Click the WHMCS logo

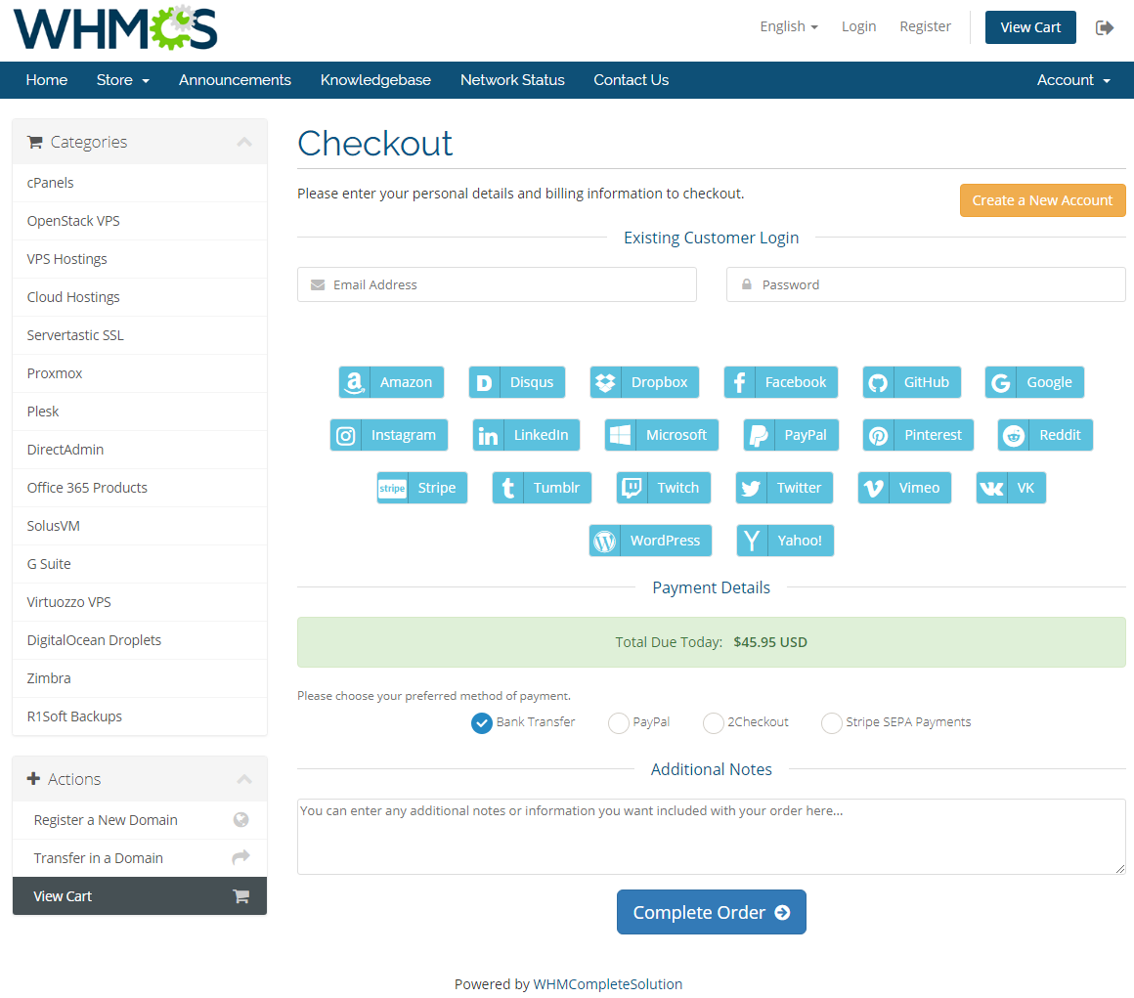[115, 28]
